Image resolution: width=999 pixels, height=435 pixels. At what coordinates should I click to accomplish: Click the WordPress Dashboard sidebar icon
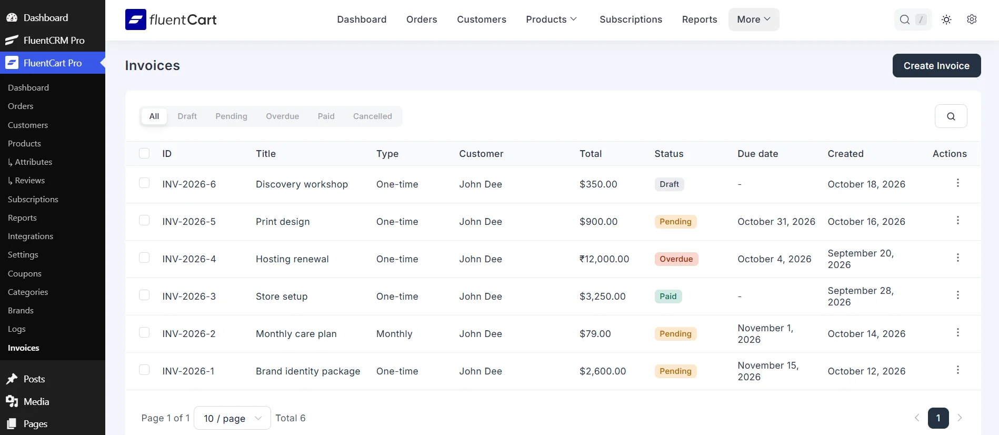(x=12, y=17)
